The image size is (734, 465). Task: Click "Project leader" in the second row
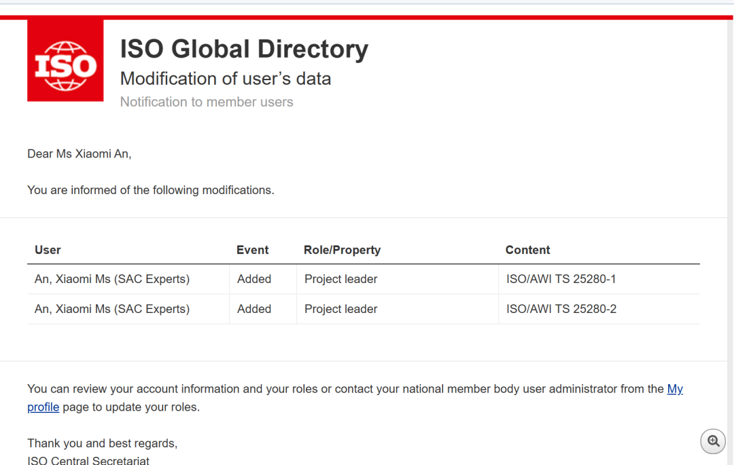coord(340,309)
